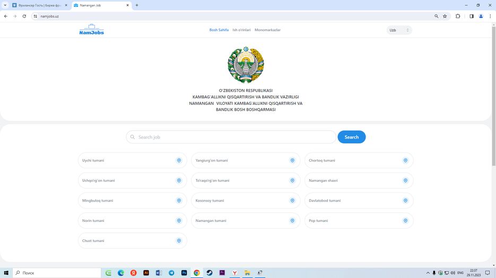The height and width of the screenshot is (278, 496).
Task: Open Microsoft Edge from the taskbar
Action: coord(121,273)
